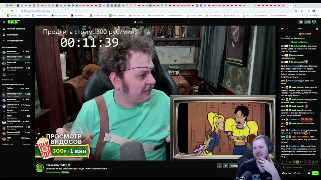Open Radiooooo.com bookmark
Image resolution: width=321 pixels, height=180 pixels.
pyautogui.click(x=60, y=15)
